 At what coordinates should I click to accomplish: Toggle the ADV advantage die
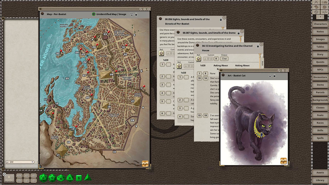19,176
